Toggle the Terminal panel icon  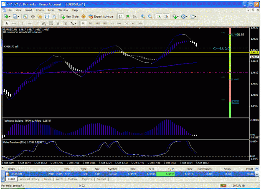coord(47,16)
